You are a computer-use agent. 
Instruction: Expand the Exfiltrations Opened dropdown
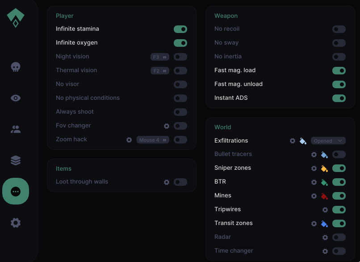pyautogui.click(x=328, y=141)
